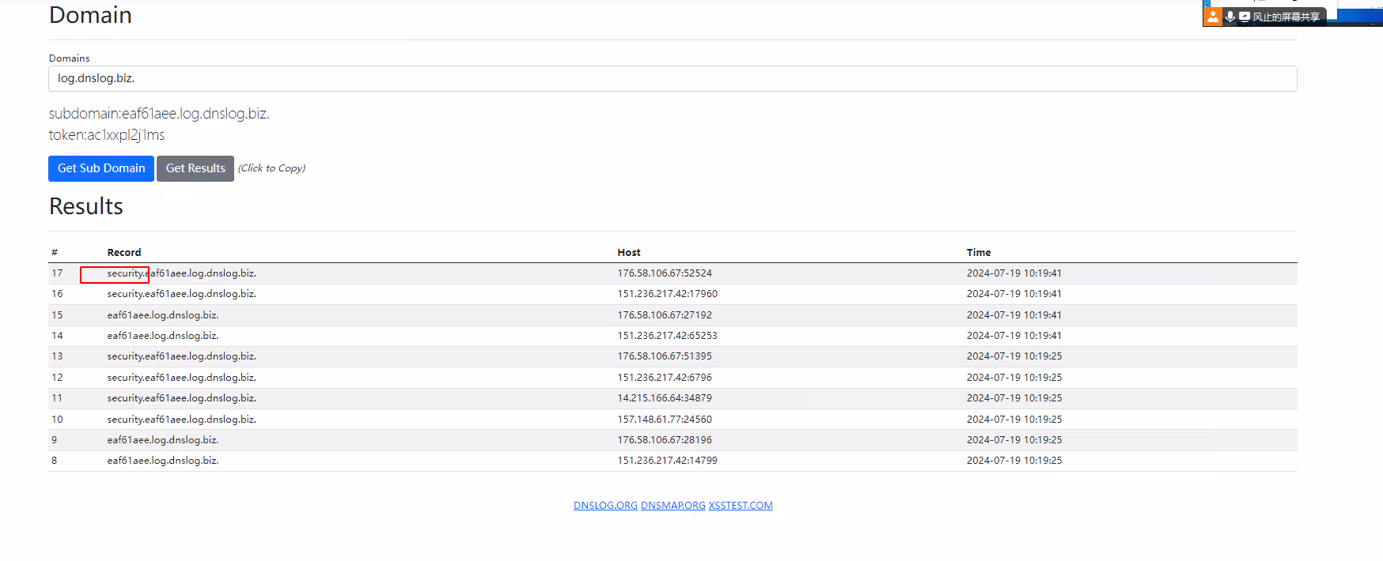Click the screen share icon
Image resolution: width=1383 pixels, height=561 pixels.
1245,17
